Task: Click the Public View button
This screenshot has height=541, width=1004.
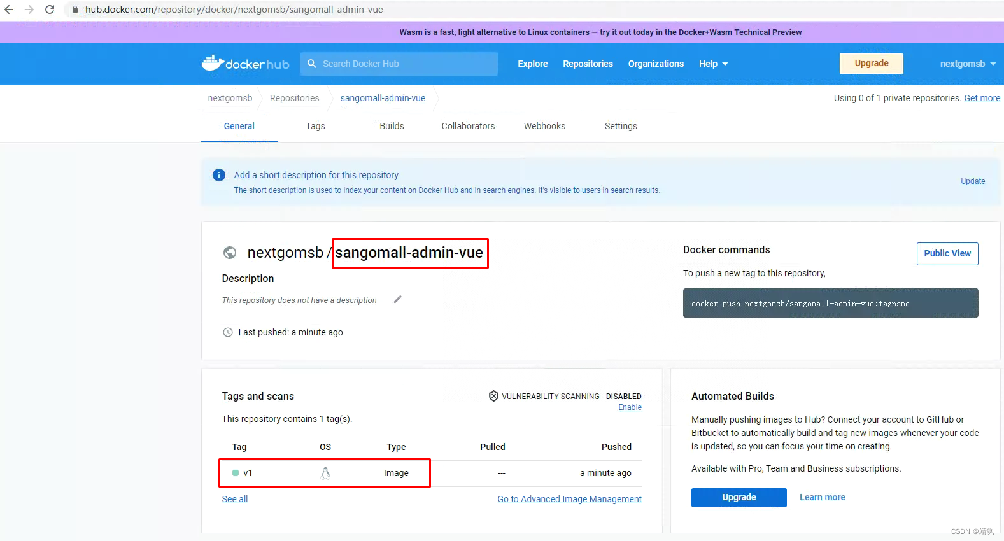Action: click(947, 253)
